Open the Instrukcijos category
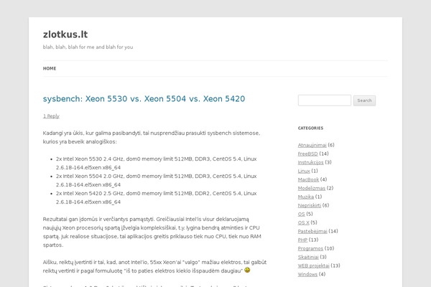 (310, 162)
